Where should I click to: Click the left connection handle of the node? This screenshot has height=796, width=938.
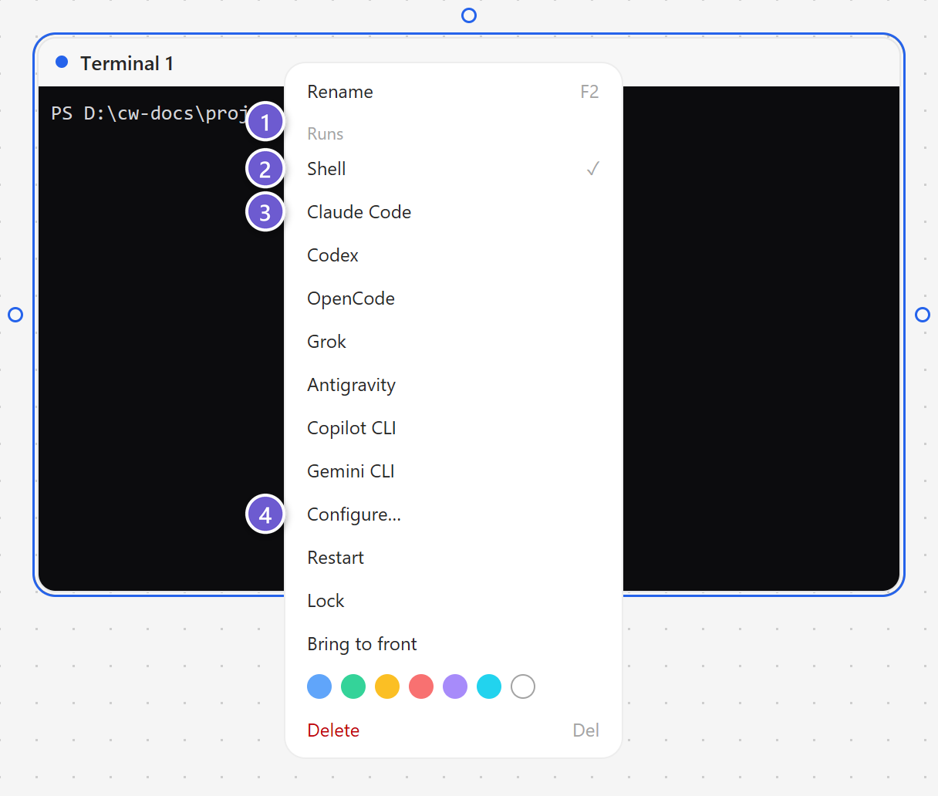point(15,315)
